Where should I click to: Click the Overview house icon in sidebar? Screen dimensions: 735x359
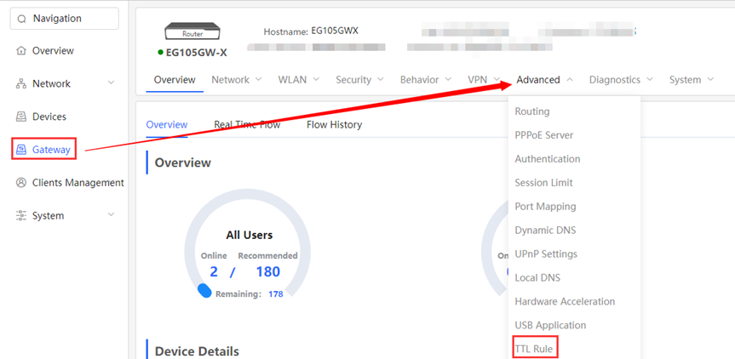pyautogui.click(x=21, y=51)
